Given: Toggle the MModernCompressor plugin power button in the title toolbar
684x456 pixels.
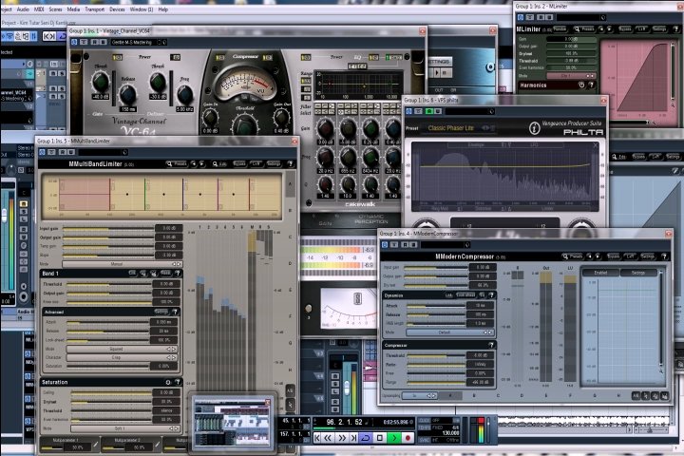Looking at the screenshot, I should (385, 245).
